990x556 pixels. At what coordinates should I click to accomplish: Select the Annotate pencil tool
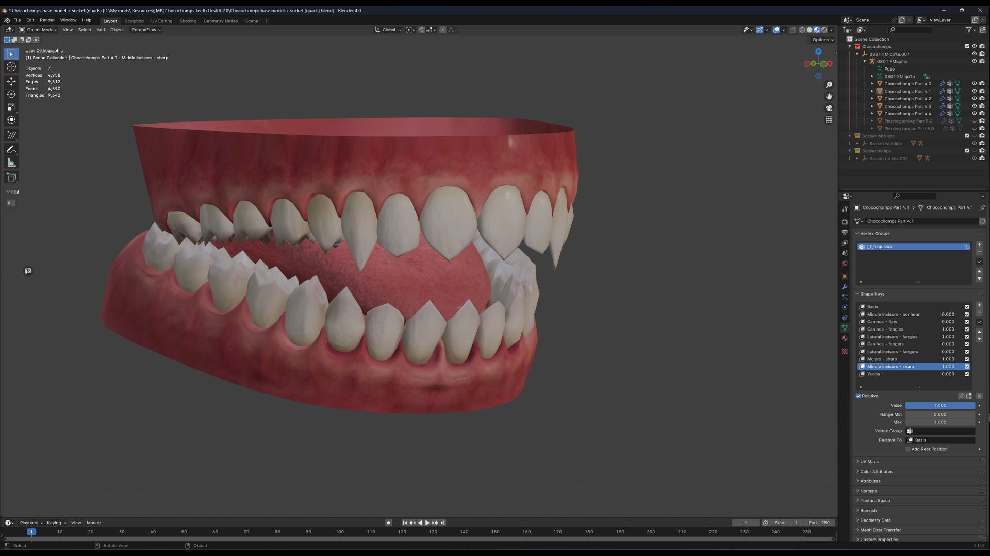[x=11, y=150]
